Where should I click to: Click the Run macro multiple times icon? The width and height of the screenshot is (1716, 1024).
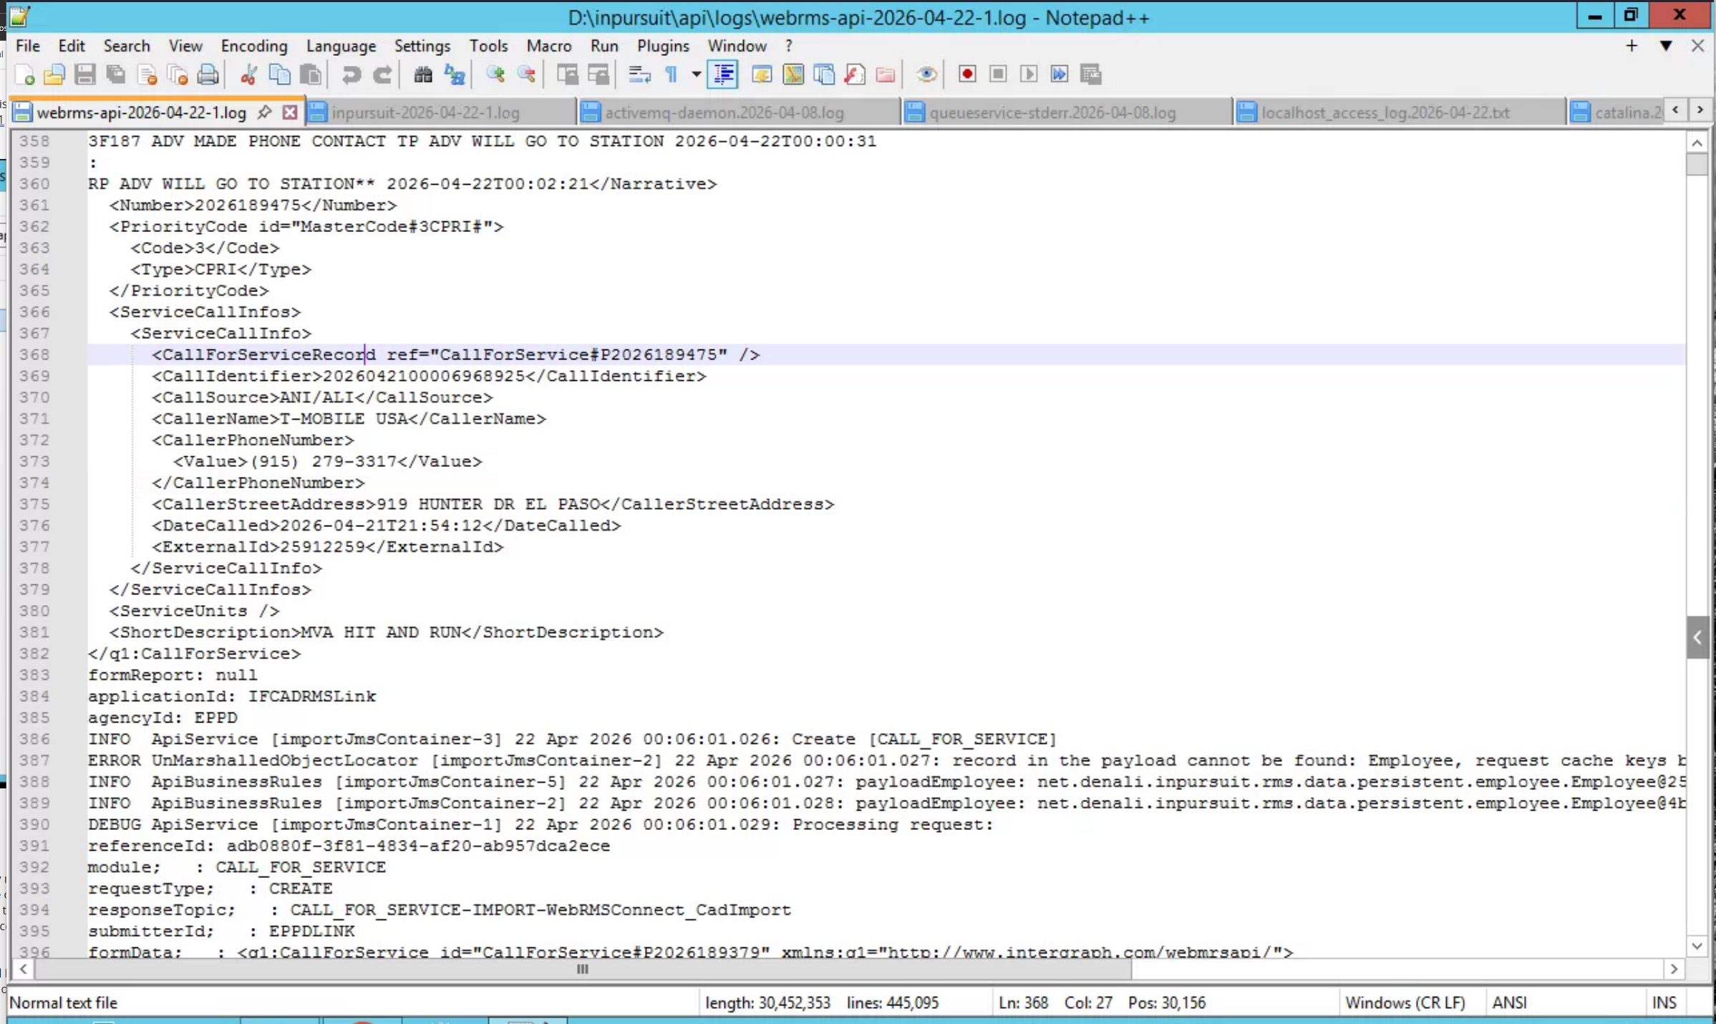coord(1060,74)
